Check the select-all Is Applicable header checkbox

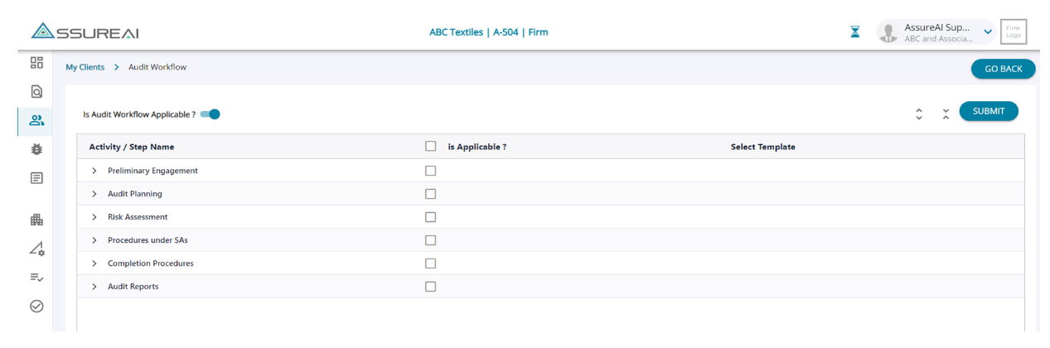coord(430,147)
